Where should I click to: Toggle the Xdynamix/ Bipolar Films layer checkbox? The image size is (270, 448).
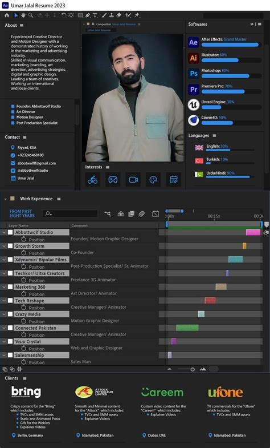[10, 260]
